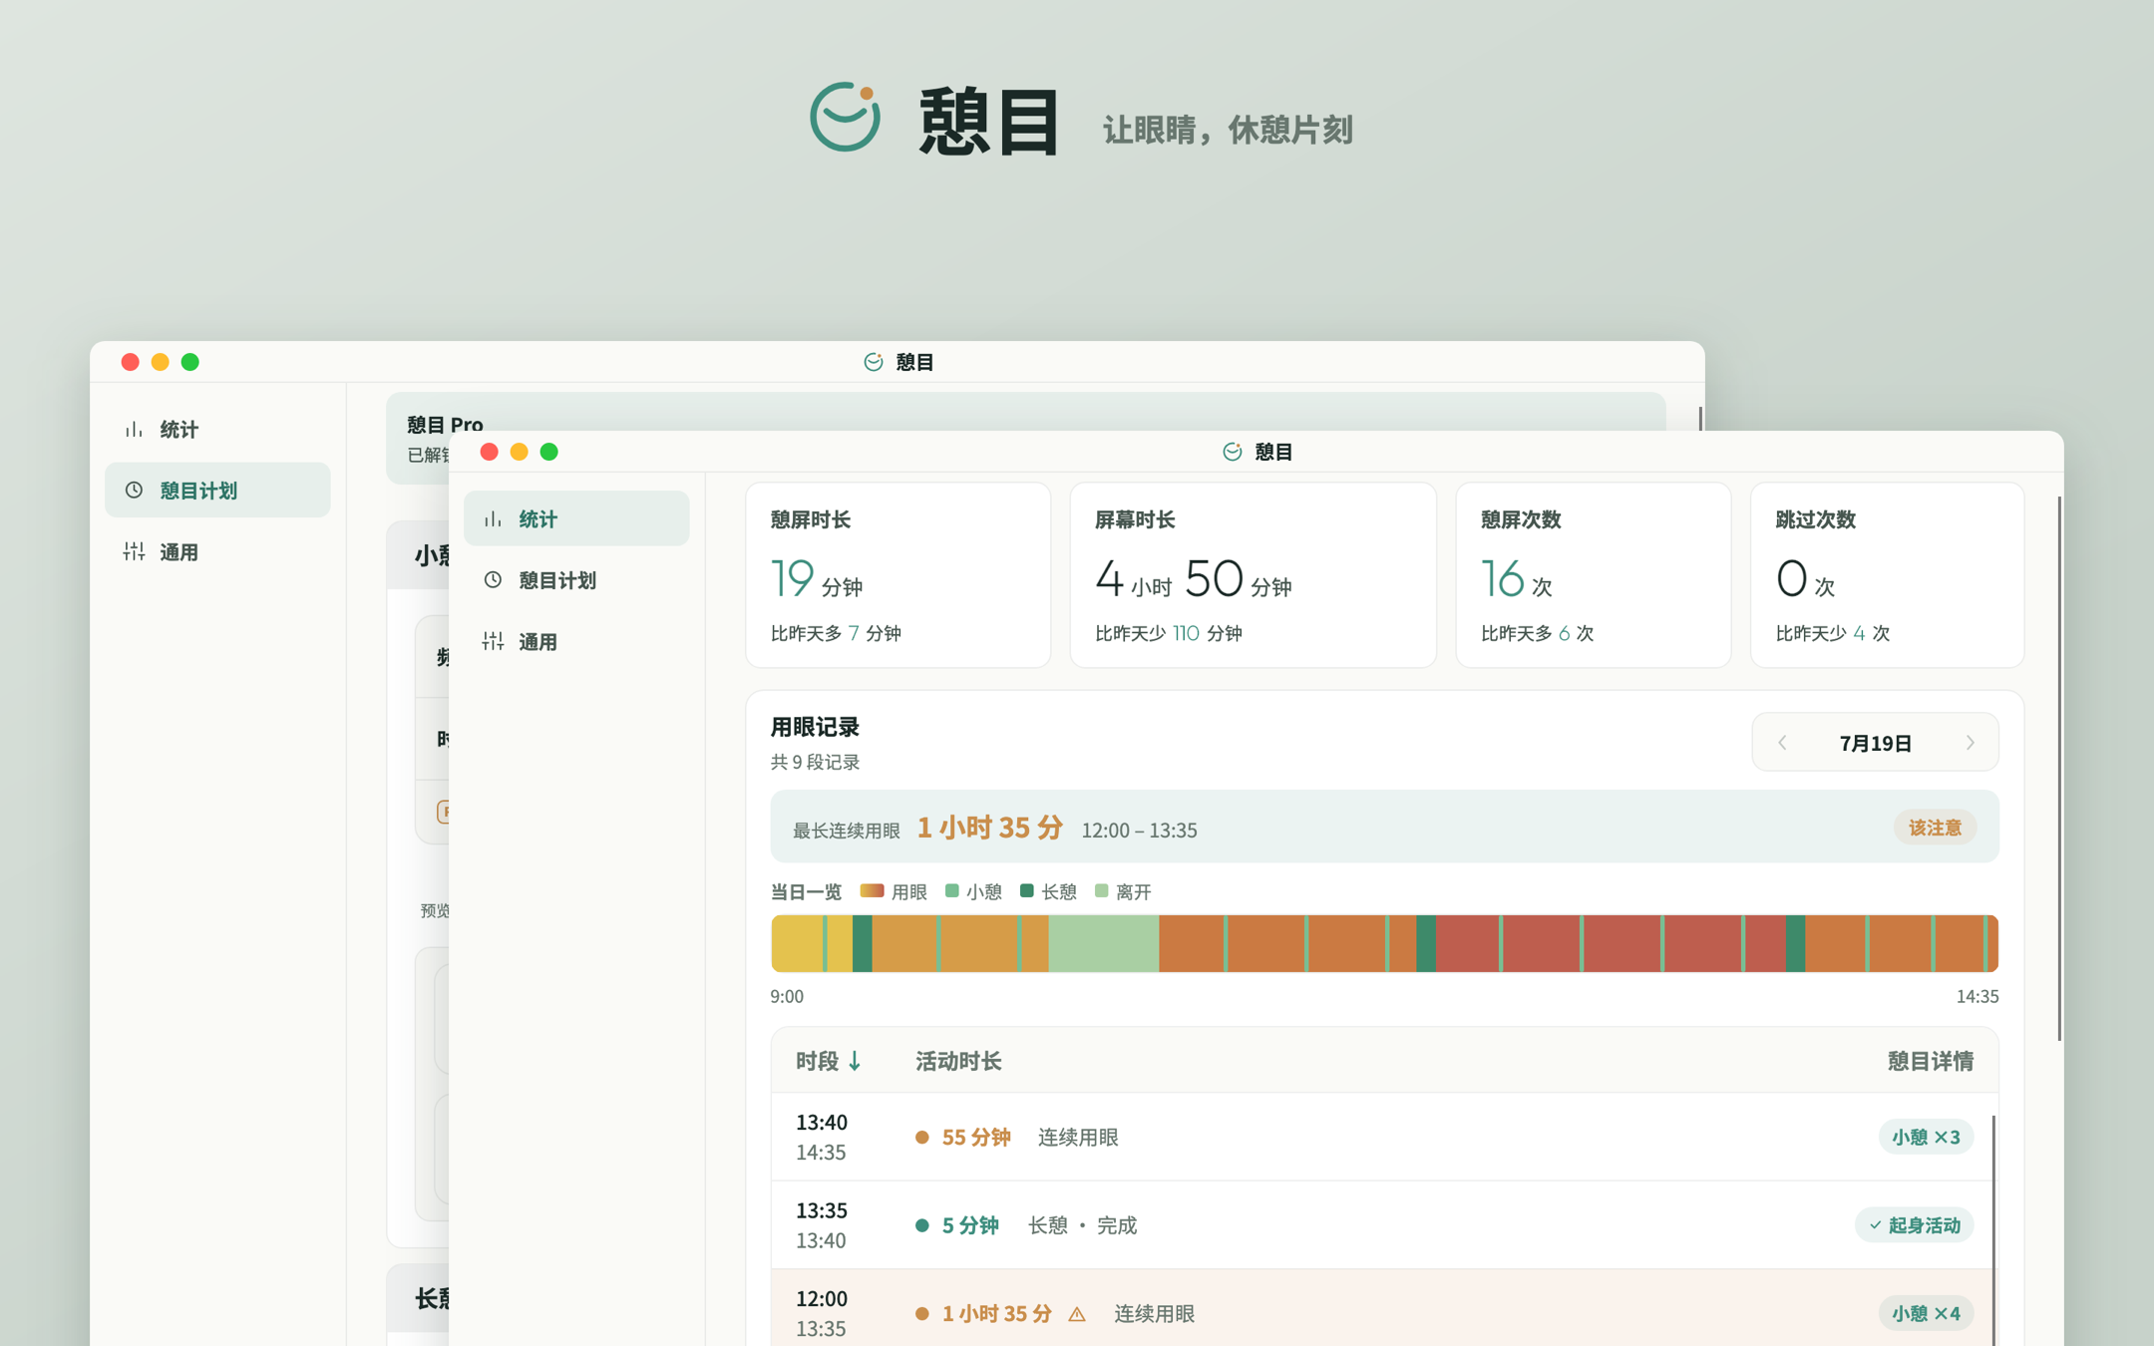The height and width of the screenshot is (1346, 2154).
Task: Zoom the front window with green button
Action: tap(548, 452)
